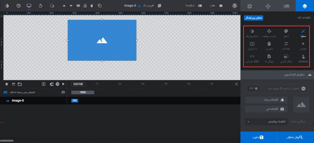Open the help question mark icon
The width and height of the screenshot is (314, 143).
click(x=19, y=6)
